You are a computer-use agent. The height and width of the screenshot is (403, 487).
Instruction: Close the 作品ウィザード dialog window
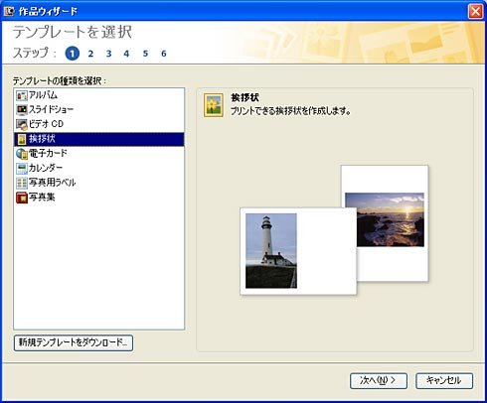pyautogui.click(x=475, y=11)
